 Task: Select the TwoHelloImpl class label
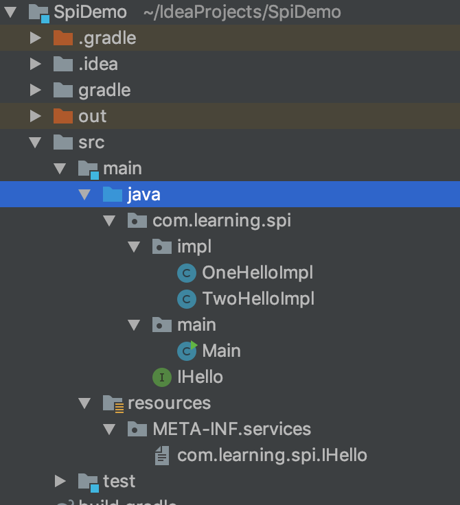click(258, 299)
